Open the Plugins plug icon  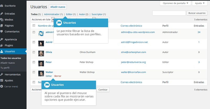click(x=2, y=46)
